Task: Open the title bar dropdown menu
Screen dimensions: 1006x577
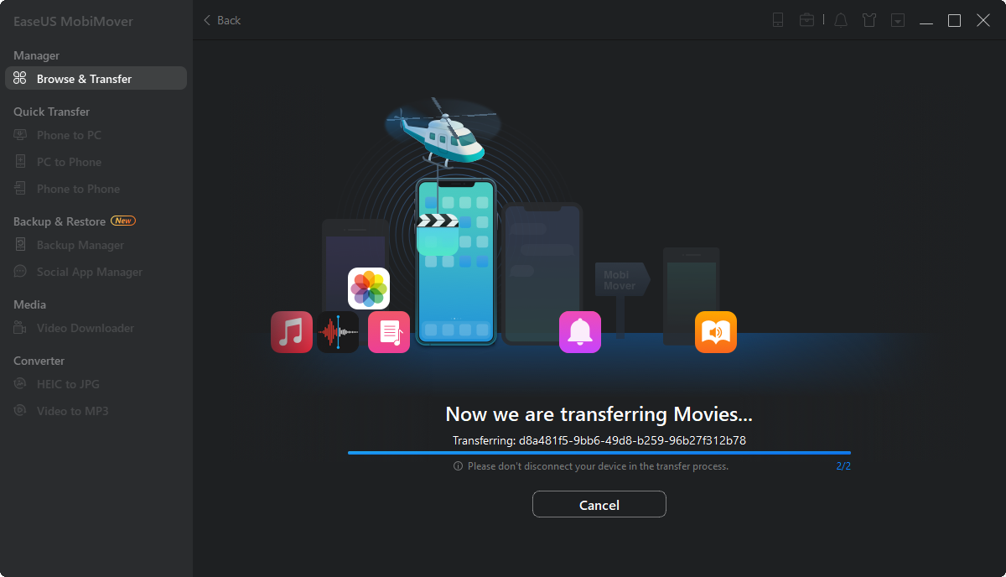Action: coord(898,20)
